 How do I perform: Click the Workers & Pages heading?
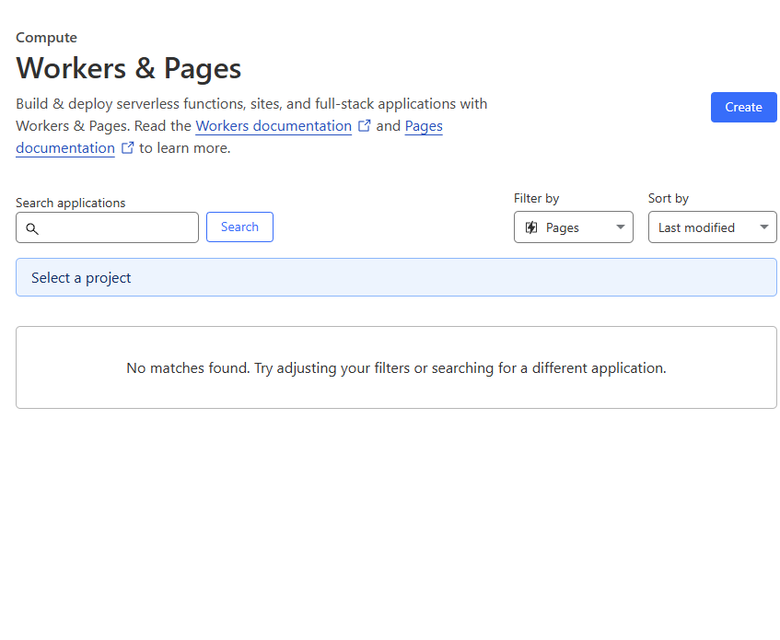click(128, 68)
